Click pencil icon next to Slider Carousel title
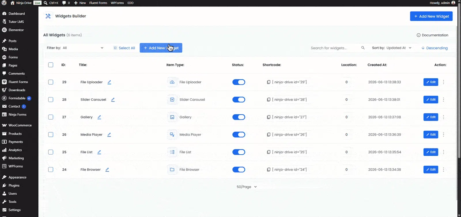This screenshot has height=217, width=461. coord(113,100)
